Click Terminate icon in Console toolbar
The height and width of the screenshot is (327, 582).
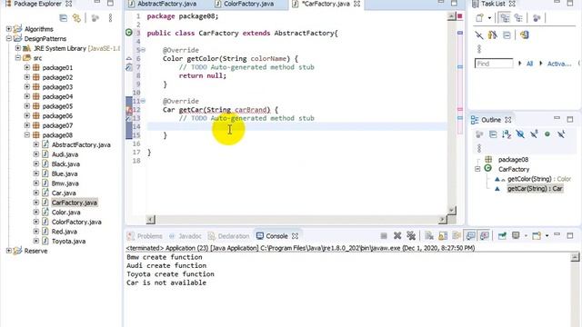[x=384, y=236]
